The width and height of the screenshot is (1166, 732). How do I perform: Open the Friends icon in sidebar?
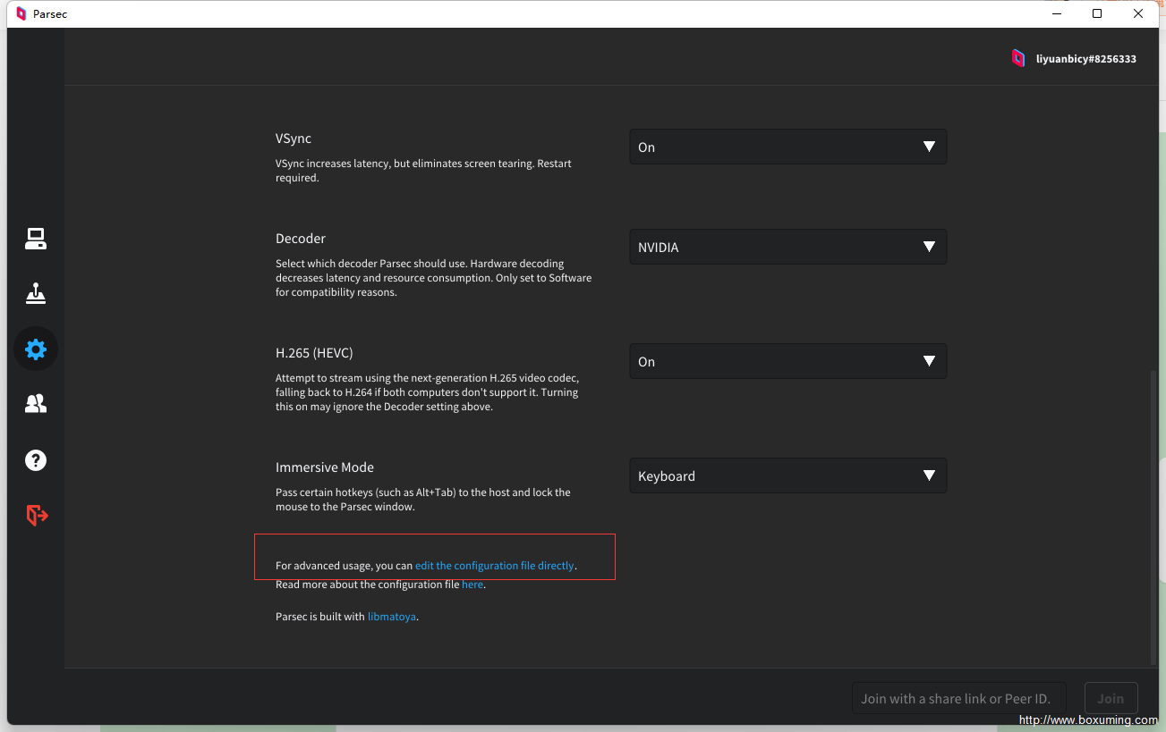[36, 404]
